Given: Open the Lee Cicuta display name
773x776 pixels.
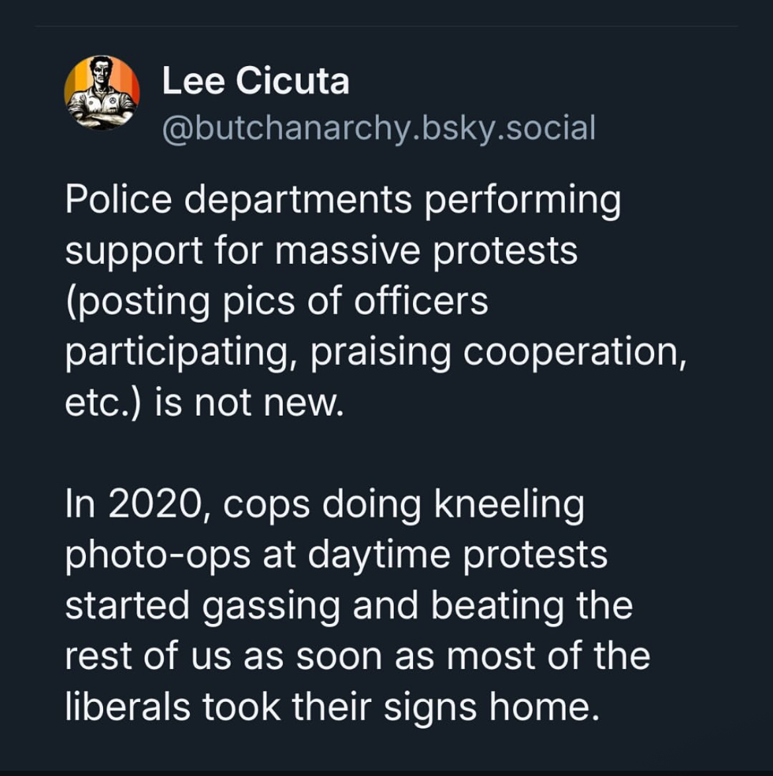Looking at the screenshot, I should tap(255, 81).
